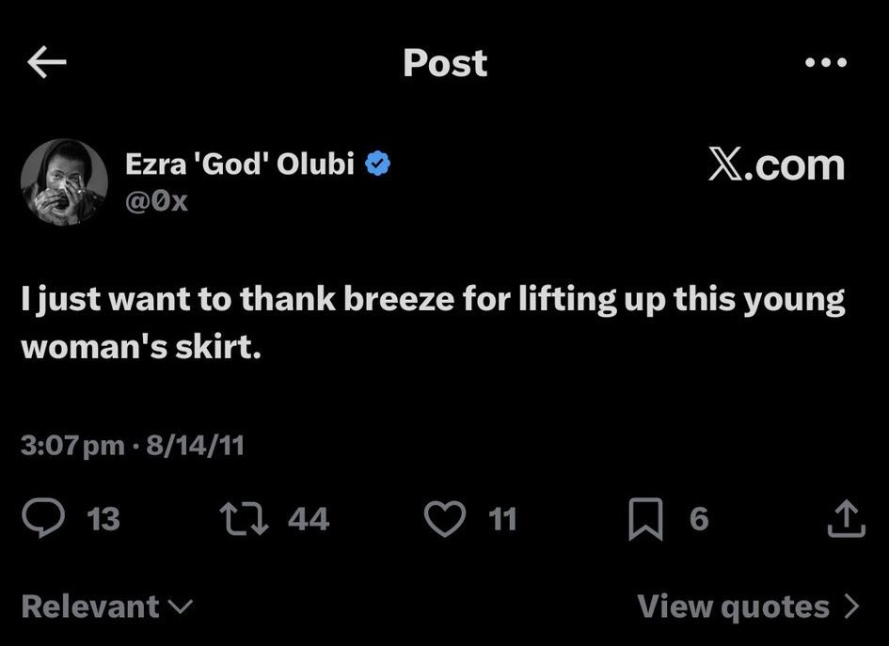The width and height of the screenshot is (889, 646).
Task: Go back using the left arrow
Action: coord(47,63)
